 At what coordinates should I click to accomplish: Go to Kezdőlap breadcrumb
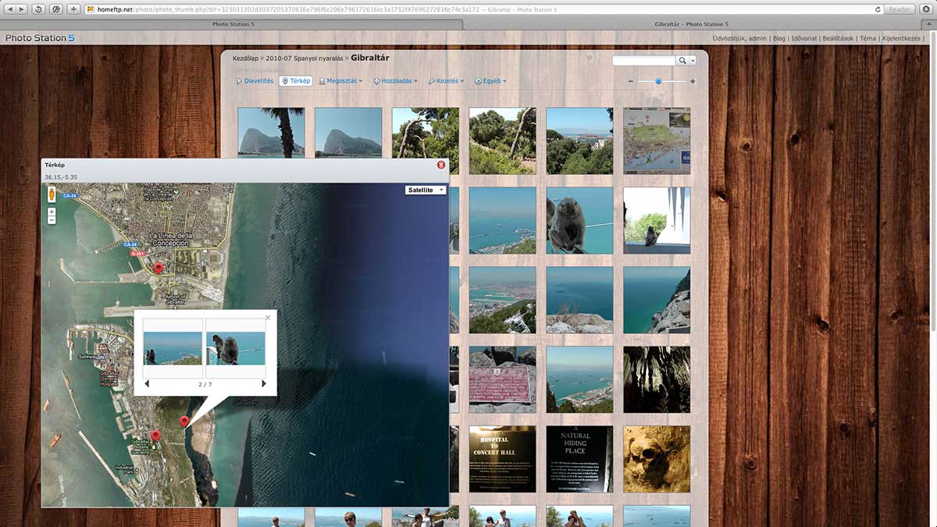245,59
